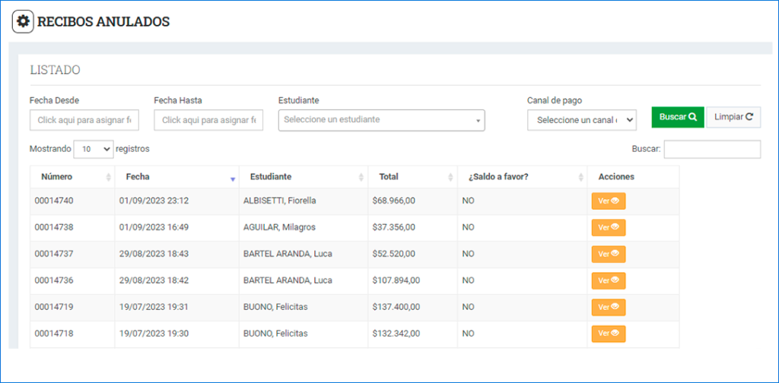The image size is (779, 383).
Task: Open the Canal de pago dropdown
Action: pyautogui.click(x=581, y=120)
